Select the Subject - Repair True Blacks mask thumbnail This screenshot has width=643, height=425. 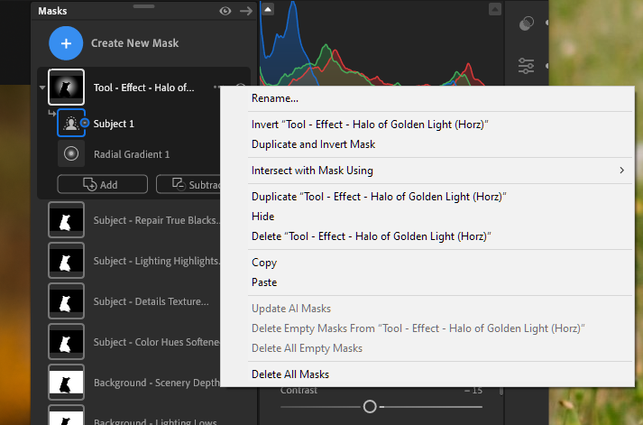point(65,220)
